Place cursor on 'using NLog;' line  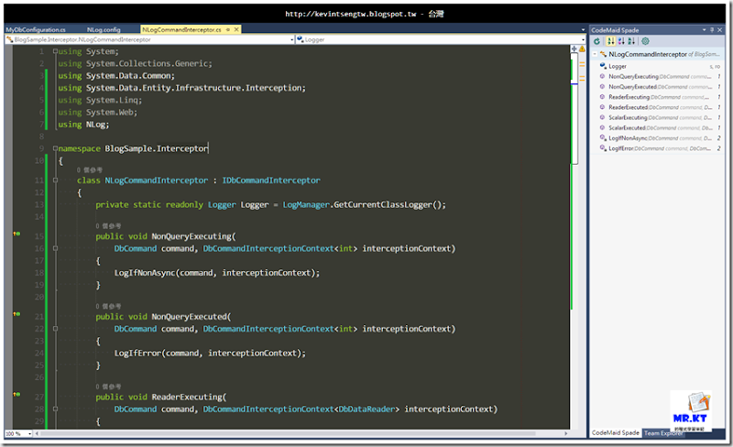pyautogui.click(x=83, y=125)
